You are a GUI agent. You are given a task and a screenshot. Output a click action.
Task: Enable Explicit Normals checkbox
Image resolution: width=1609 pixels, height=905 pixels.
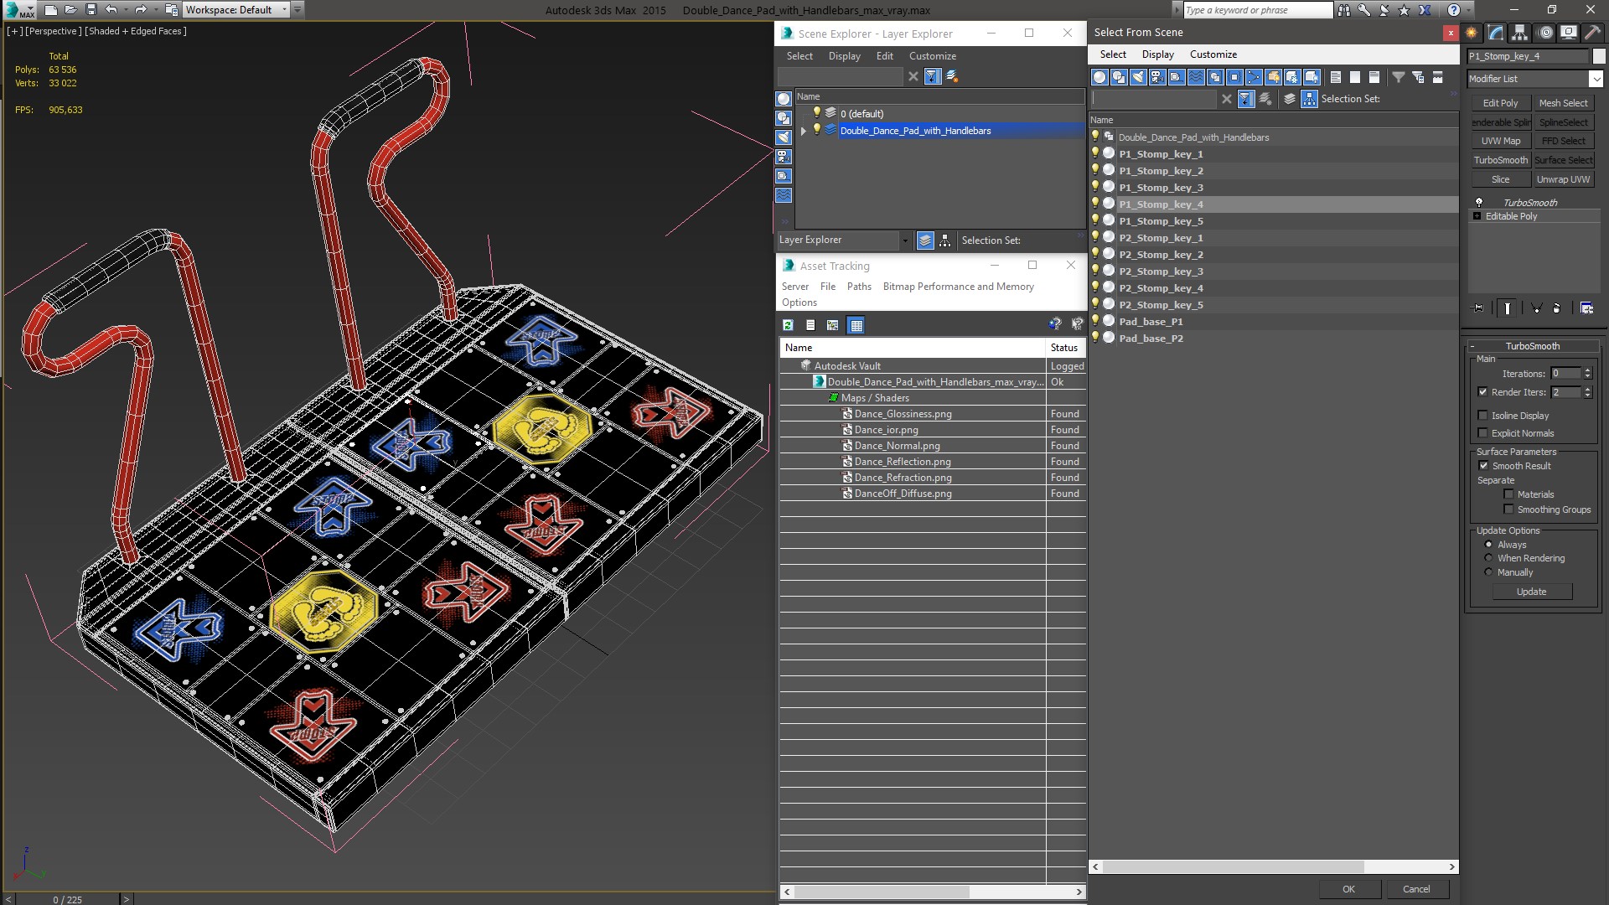coord(1482,433)
